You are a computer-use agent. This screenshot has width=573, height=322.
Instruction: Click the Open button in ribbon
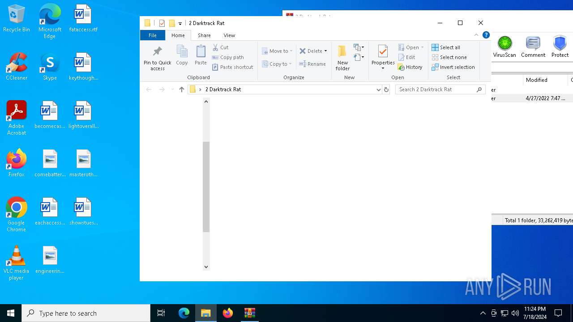coord(408,47)
